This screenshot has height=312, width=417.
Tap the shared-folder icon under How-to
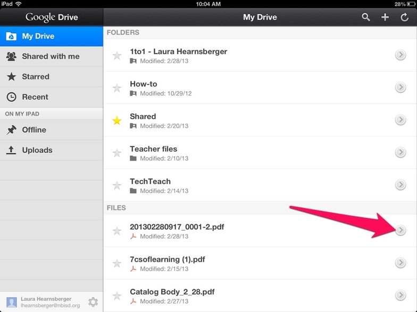pyautogui.click(x=134, y=93)
